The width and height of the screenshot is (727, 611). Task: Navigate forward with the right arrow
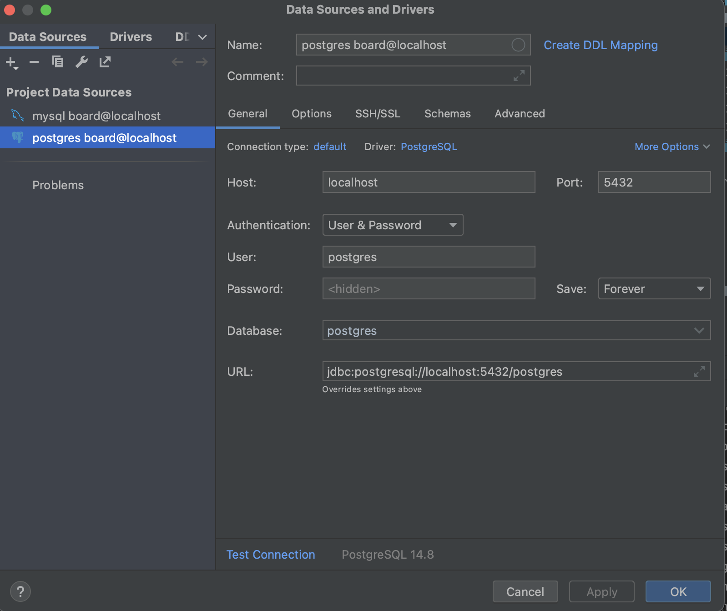(x=202, y=62)
